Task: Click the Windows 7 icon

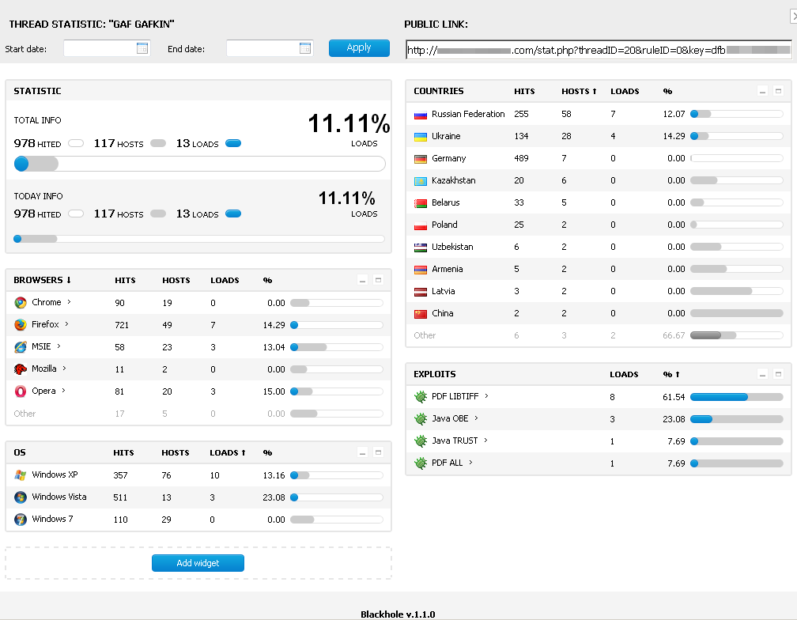Action: click(21, 520)
